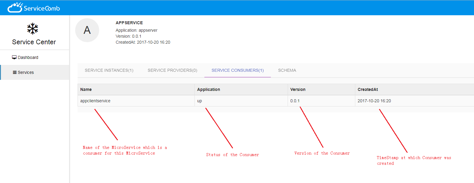
Task: Click the 'up' application cell
Action: (200, 101)
